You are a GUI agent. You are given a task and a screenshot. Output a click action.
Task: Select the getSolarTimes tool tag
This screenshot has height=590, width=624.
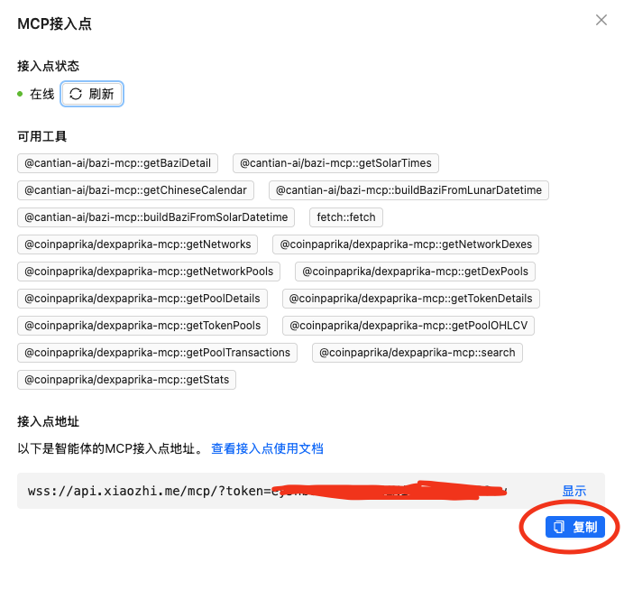[x=335, y=163]
